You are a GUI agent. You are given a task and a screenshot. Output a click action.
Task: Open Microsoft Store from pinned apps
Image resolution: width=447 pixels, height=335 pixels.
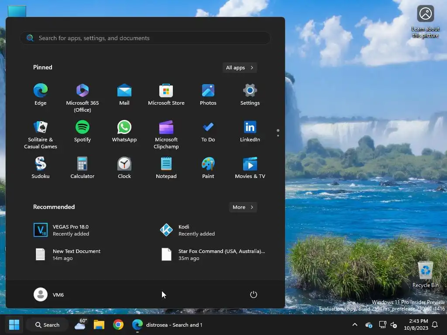[166, 95]
